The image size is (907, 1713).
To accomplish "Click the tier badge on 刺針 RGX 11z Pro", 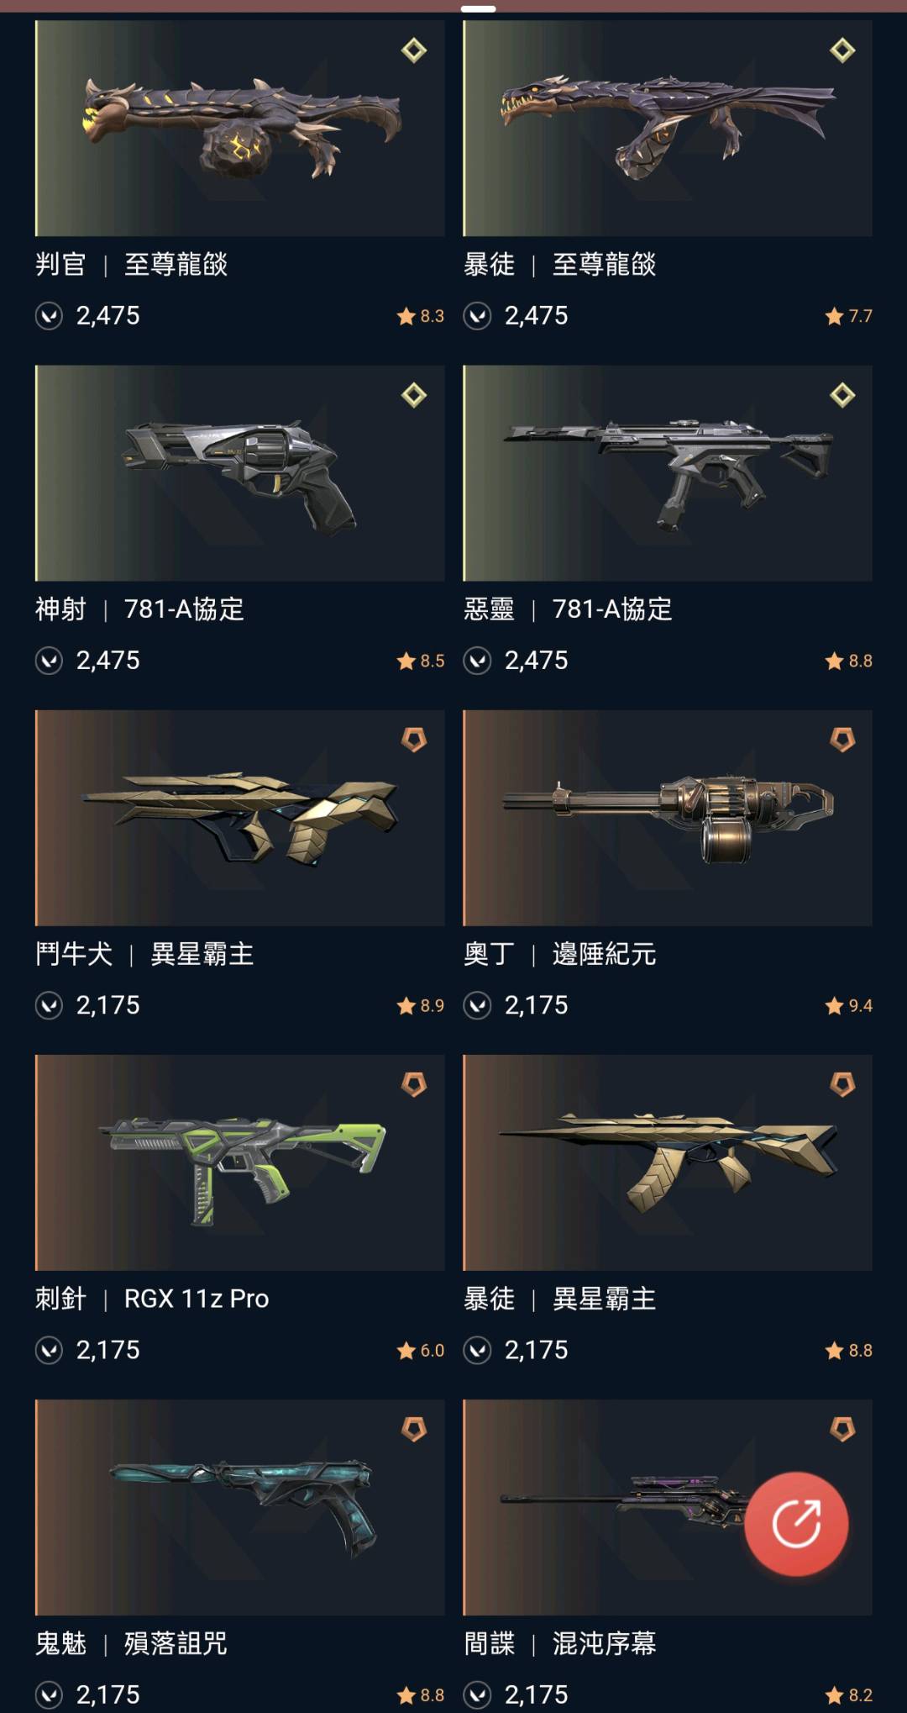I will 414,1084.
